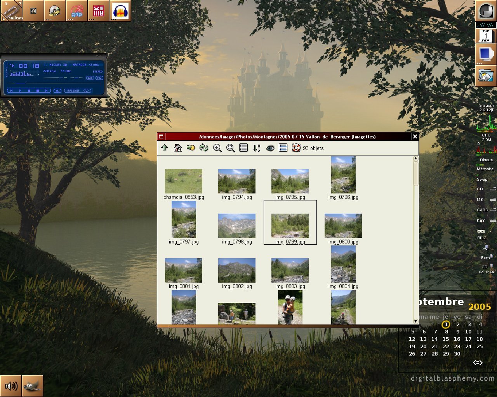Select thumbnail img_0801.jpg
The image size is (497, 397).
184,270
